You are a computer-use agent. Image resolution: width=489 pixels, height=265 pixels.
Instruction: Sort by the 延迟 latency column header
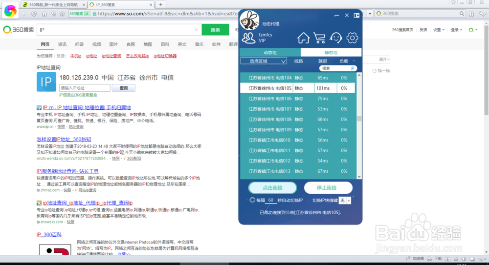point(322,61)
